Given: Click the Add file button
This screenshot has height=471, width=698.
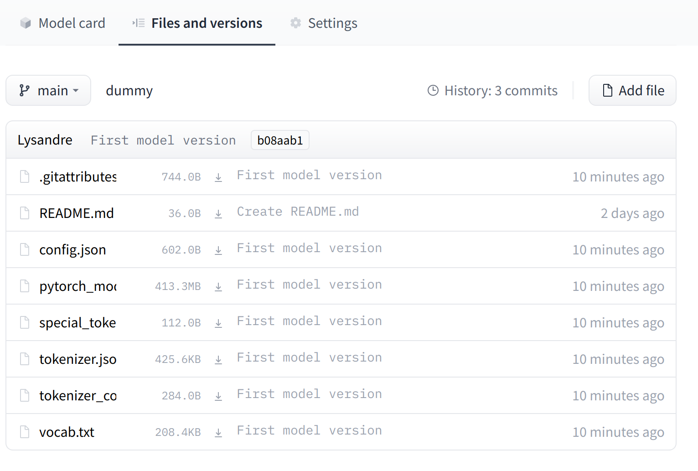Looking at the screenshot, I should pos(632,90).
